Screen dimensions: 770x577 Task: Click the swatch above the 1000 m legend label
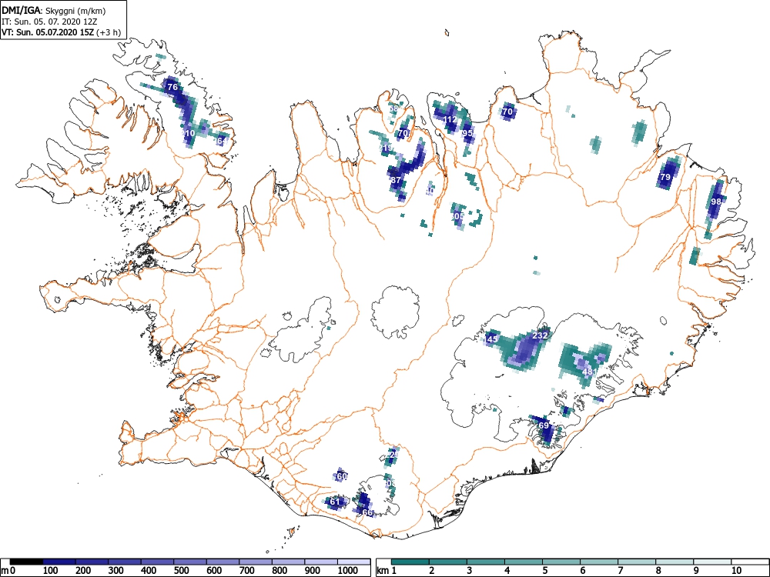coord(354,562)
